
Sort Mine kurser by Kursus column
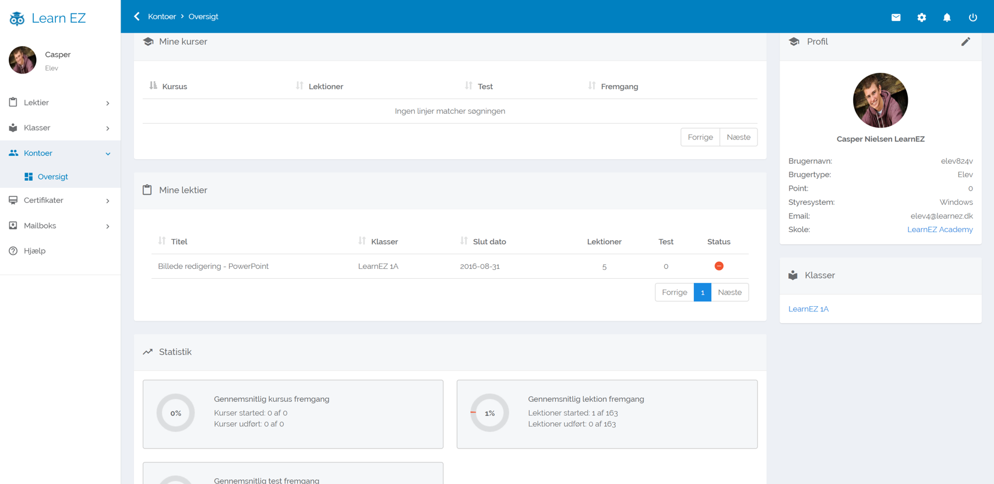168,86
